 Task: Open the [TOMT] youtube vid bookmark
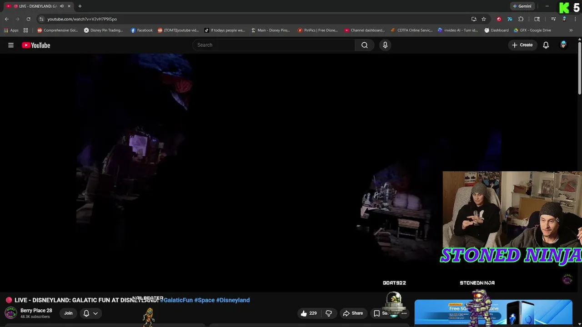(x=178, y=30)
